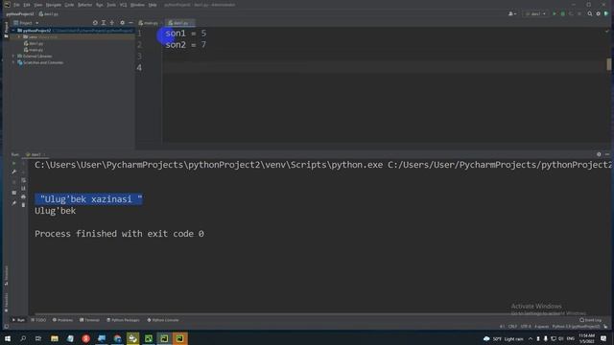Open the Refactor menu
Screen dimensions: 614x345
click(84, 5)
